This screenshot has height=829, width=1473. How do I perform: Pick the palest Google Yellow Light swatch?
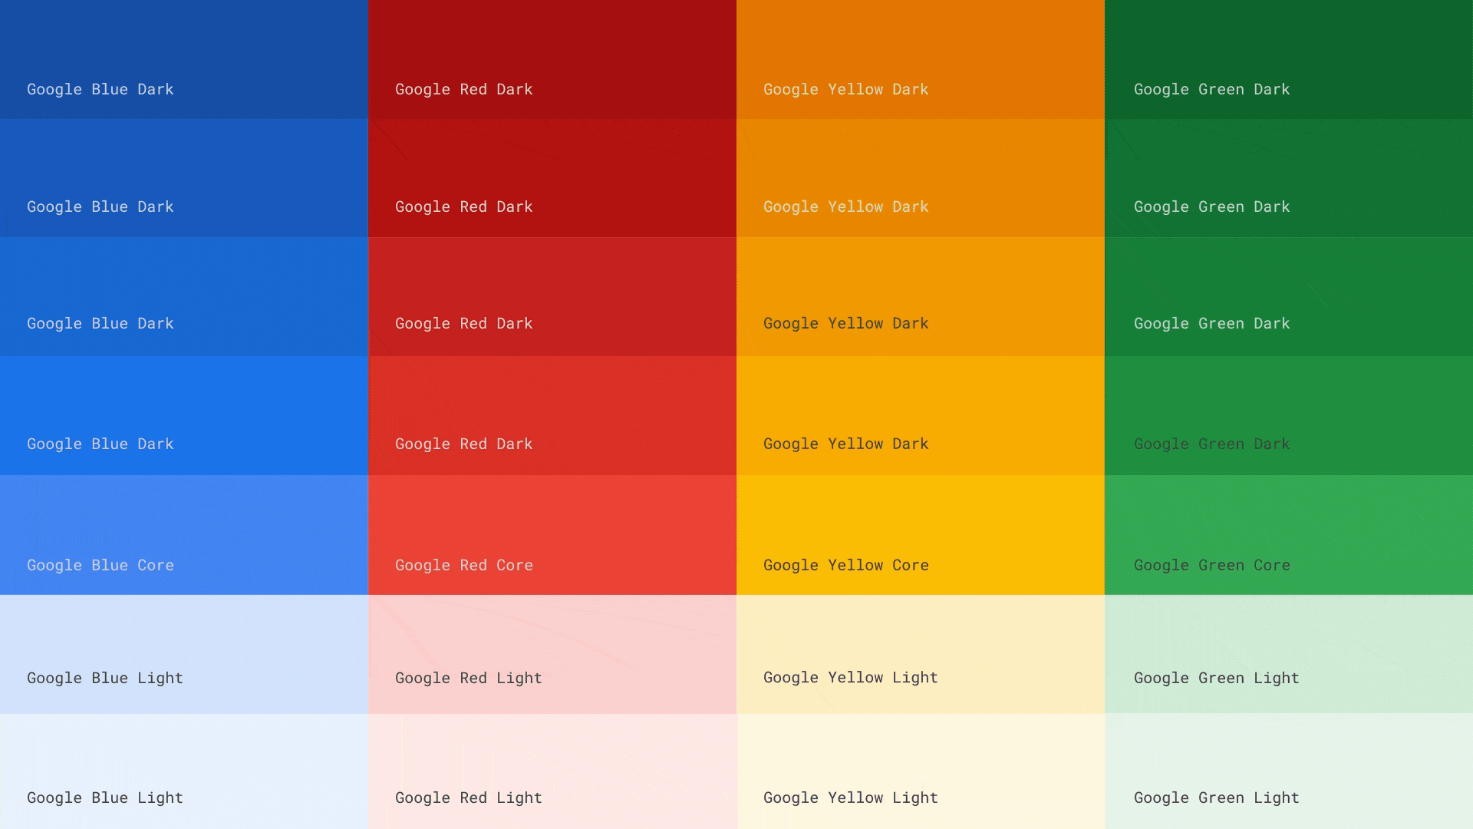[921, 771]
